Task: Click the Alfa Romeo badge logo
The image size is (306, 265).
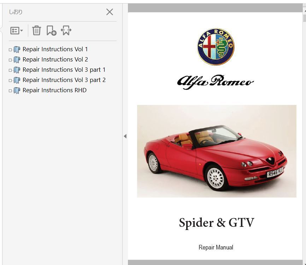Action: pos(216,47)
